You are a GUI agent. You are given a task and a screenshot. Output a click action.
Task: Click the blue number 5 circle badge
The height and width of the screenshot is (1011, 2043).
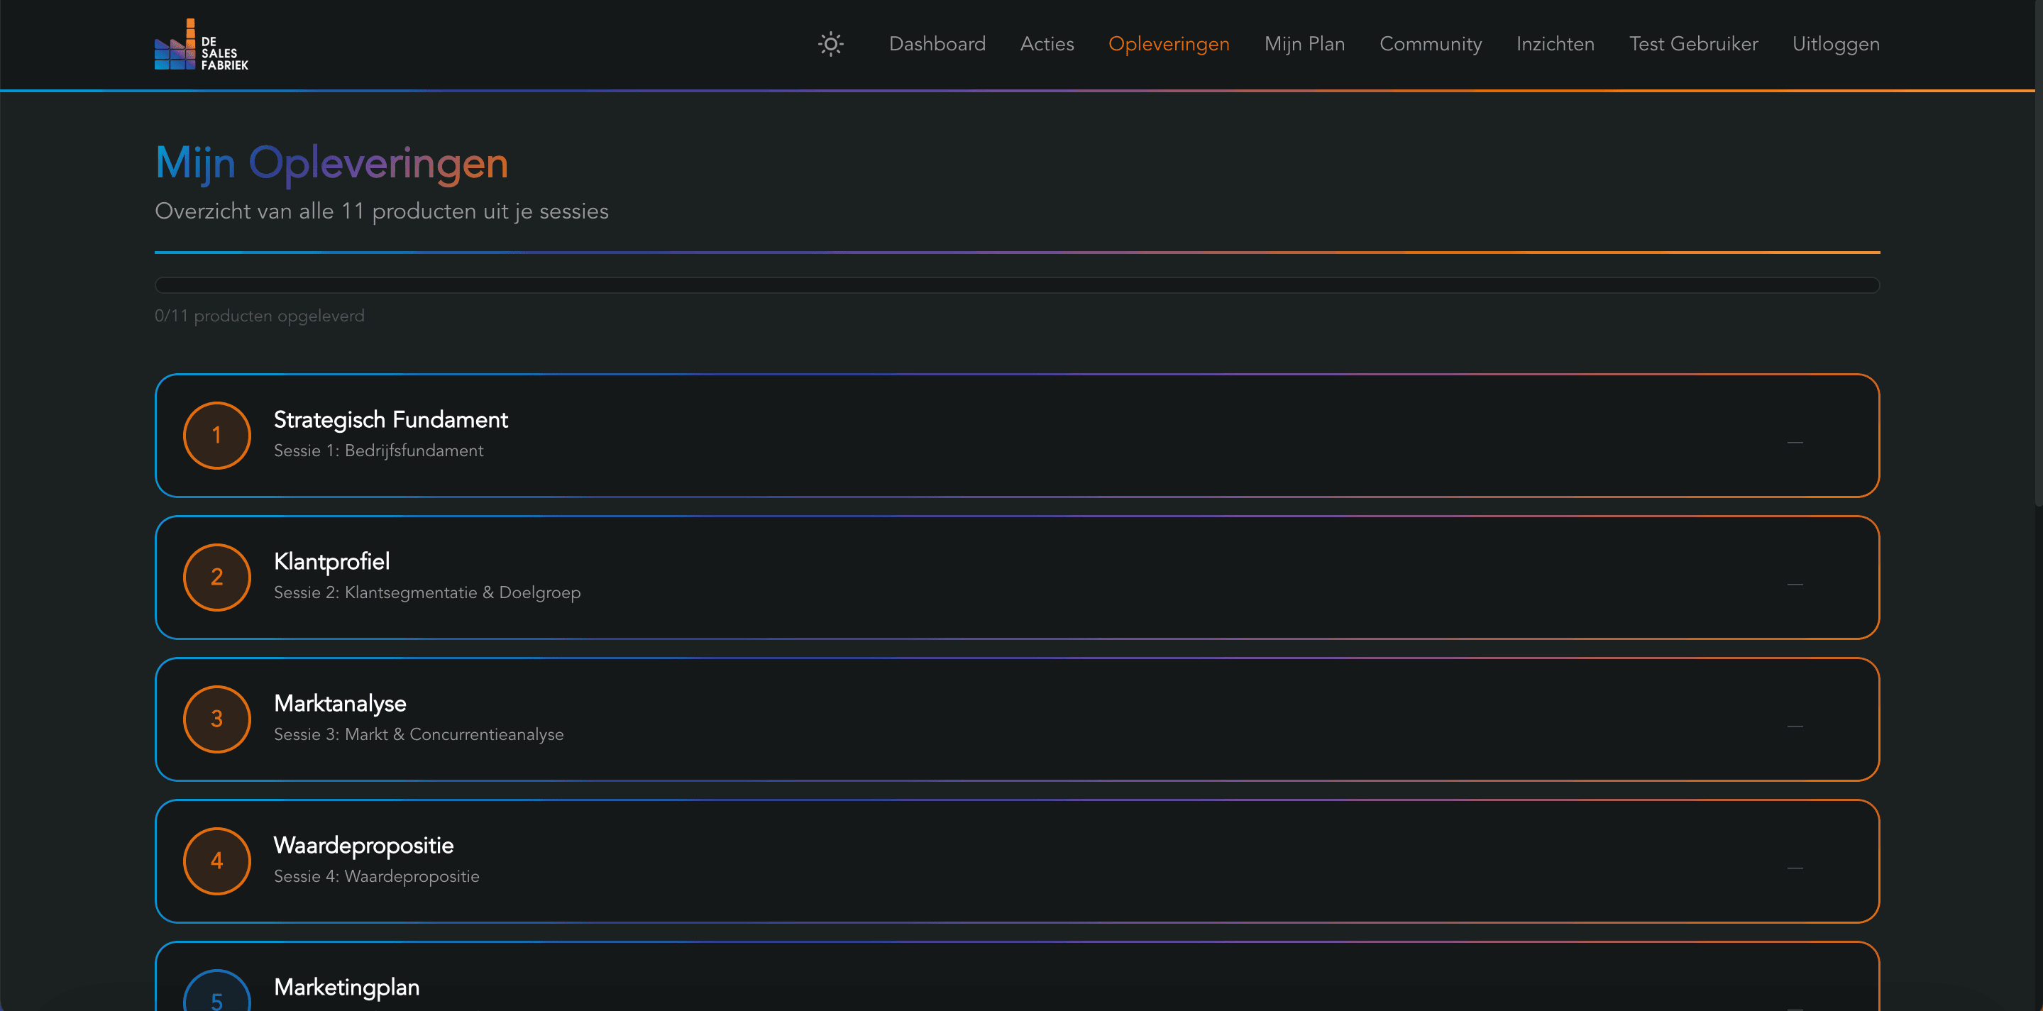click(216, 996)
